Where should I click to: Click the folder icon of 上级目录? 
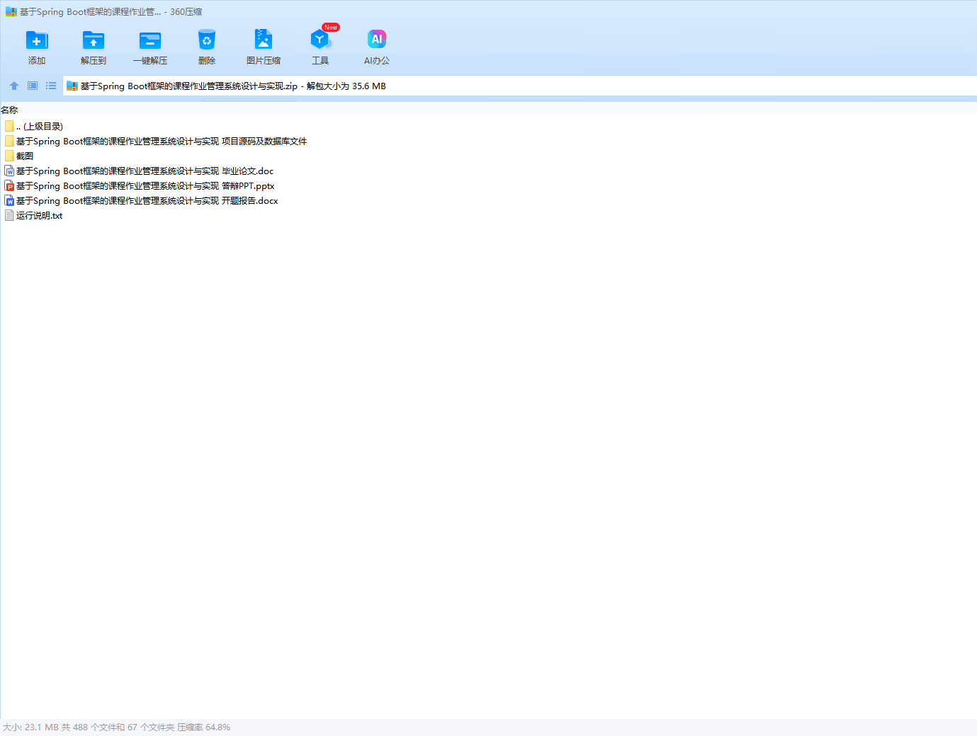click(9, 126)
